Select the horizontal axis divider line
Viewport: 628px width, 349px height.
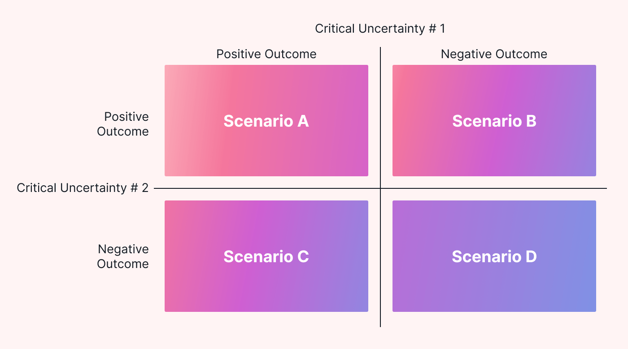269,188
